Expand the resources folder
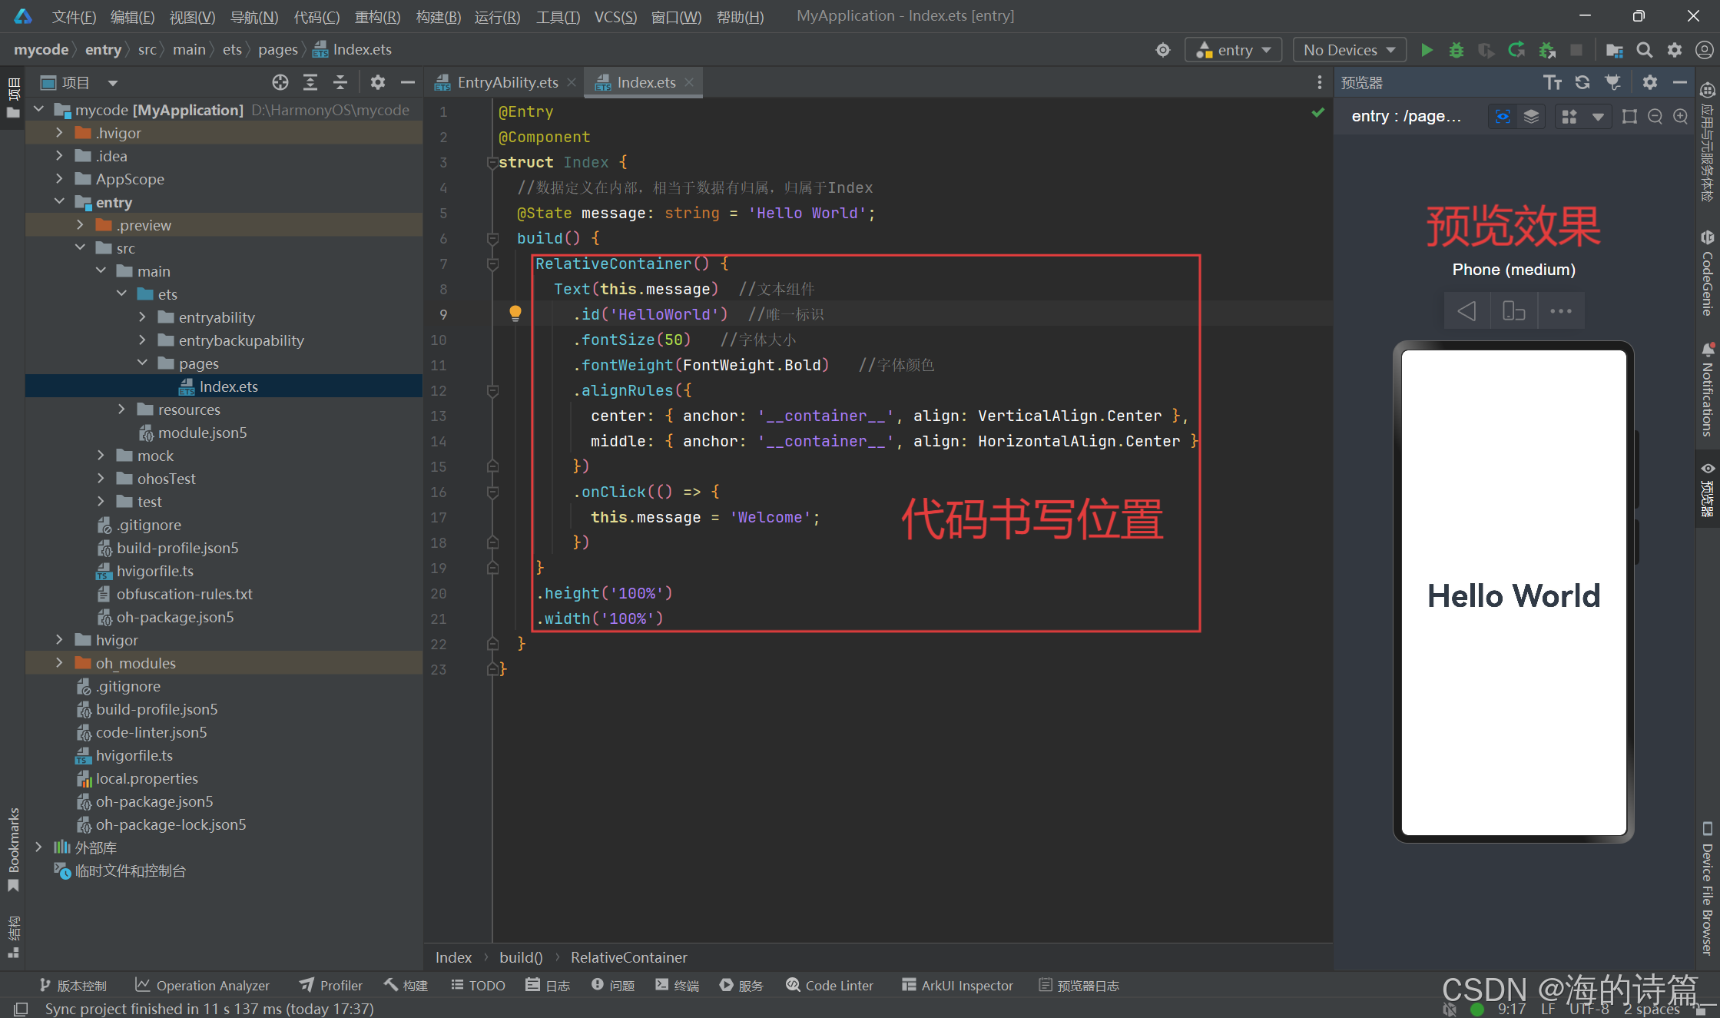Image resolution: width=1720 pixels, height=1018 pixels. [x=121, y=410]
